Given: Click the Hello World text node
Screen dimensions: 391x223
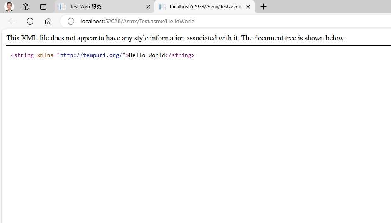Looking at the screenshot, I should pyautogui.click(x=147, y=55).
